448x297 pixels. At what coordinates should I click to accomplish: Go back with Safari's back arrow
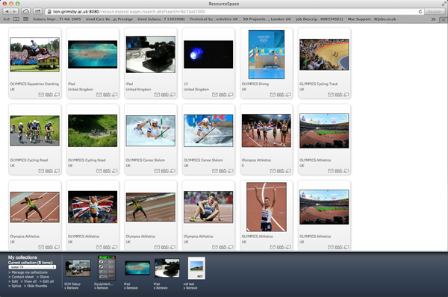click(7, 11)
